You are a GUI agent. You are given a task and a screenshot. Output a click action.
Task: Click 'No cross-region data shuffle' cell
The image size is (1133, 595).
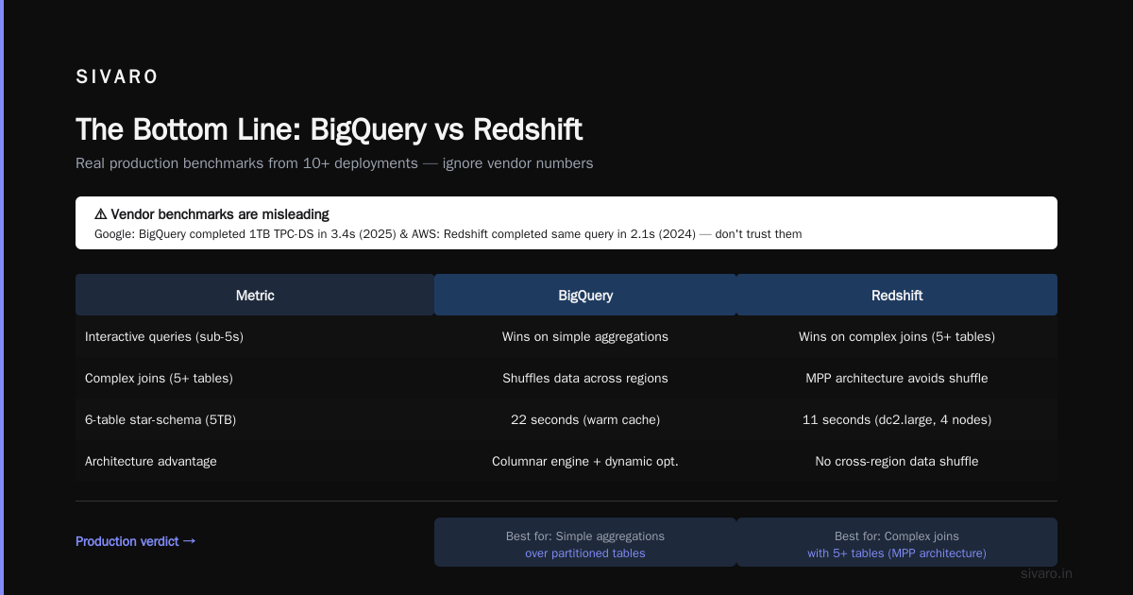(897, 461)
